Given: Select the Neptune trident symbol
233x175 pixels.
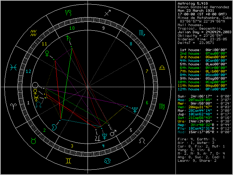Looking at the screenshot, I should (135, 110).
